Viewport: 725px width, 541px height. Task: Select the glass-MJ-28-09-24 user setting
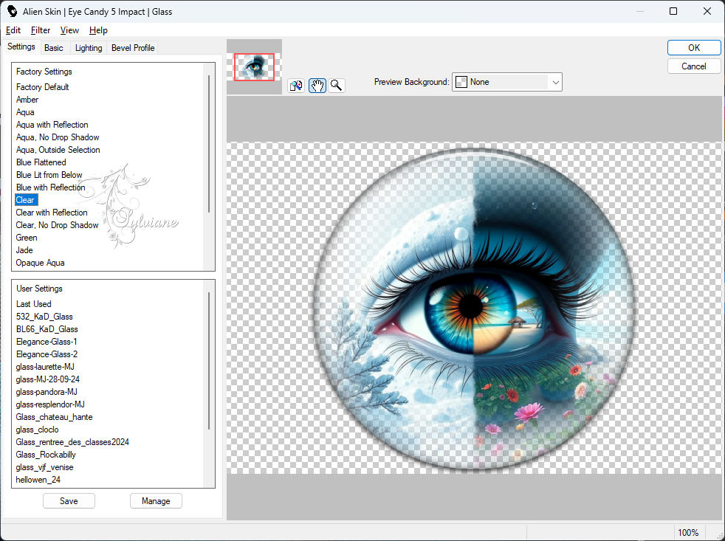pos(47,379)
